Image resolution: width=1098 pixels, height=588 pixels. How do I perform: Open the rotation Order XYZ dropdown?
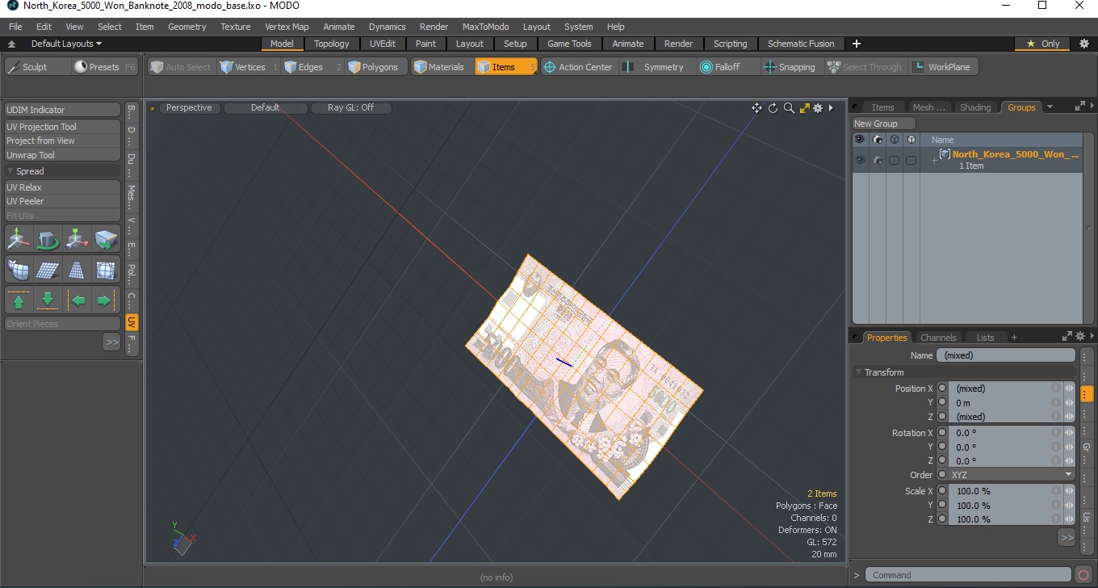coord(1011,475)
